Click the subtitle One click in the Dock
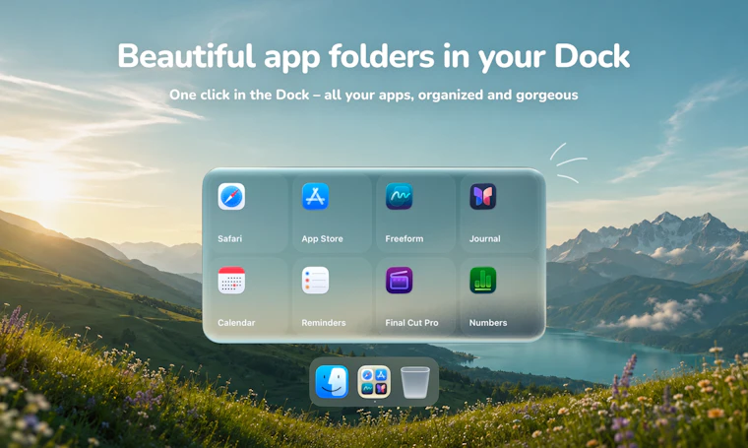 point(374,95)
